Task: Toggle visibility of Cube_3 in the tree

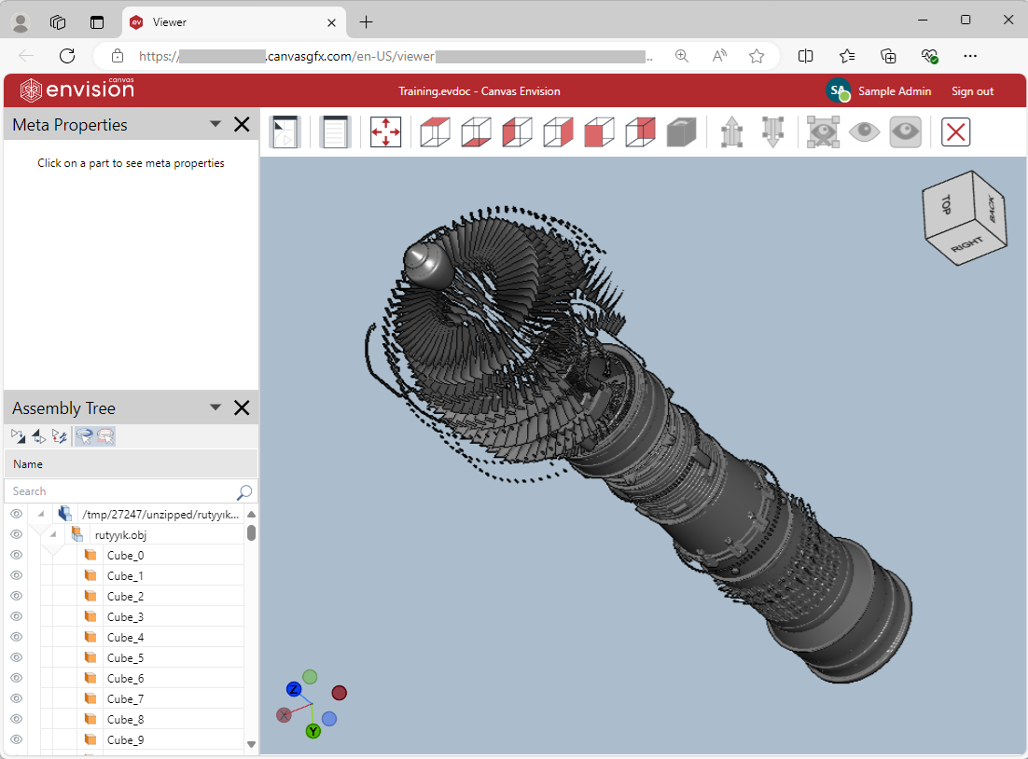Action: click(x=16, y=616)
